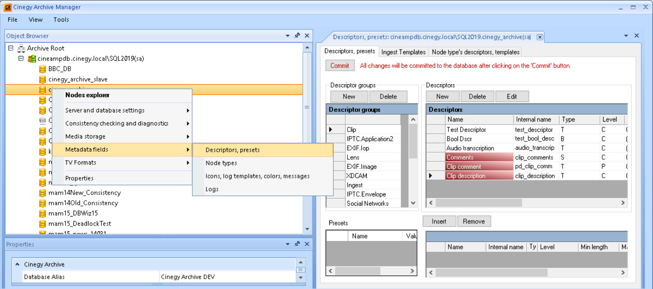The width and height of the screenshot is (653, 289).
Task: Close the Properties panel
Action: 307,244
